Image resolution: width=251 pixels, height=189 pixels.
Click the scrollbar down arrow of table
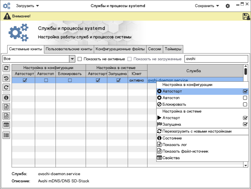[x=246, y=165]
